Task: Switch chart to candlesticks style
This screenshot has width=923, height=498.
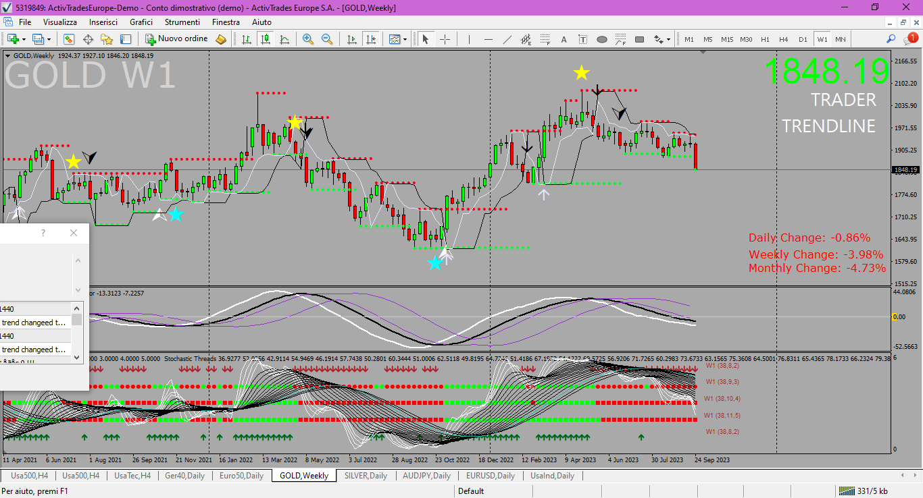Action: 266,39
